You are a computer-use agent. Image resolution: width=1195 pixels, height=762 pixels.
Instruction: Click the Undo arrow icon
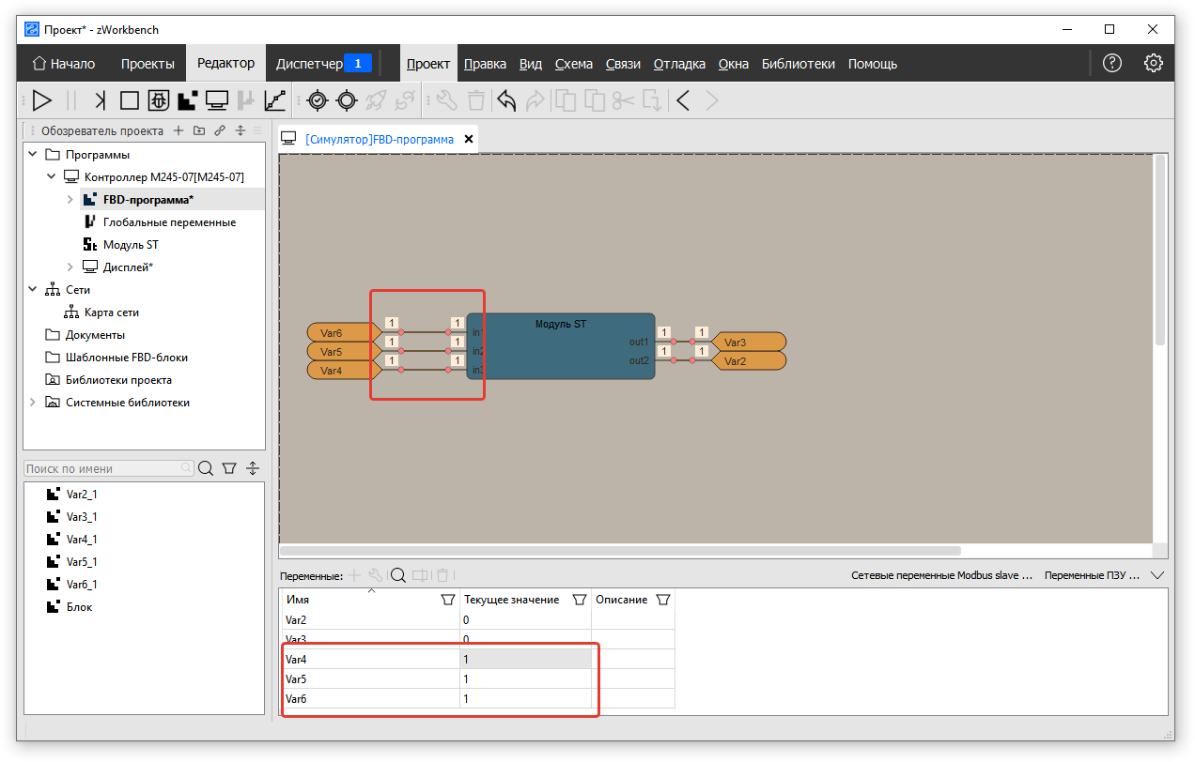[506, 100]
